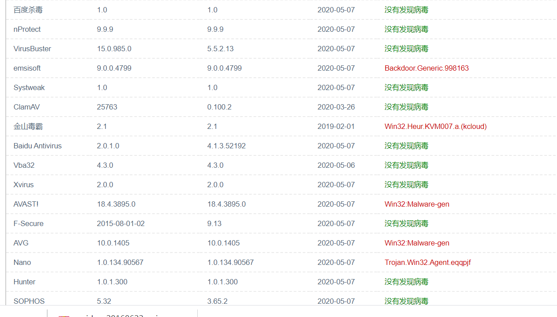
Task: Click the 2.0.1.0 version cell
Action: (108, 146)
